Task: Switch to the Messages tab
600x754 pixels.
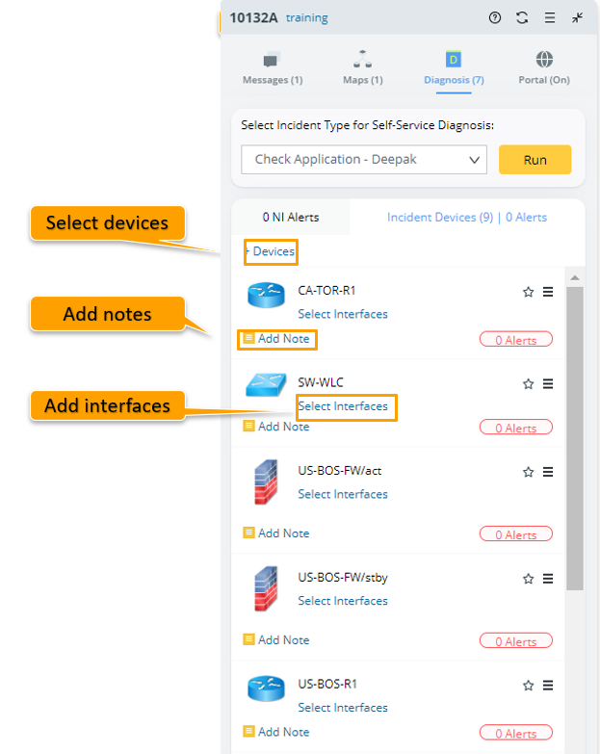Action: click(272, 68)
